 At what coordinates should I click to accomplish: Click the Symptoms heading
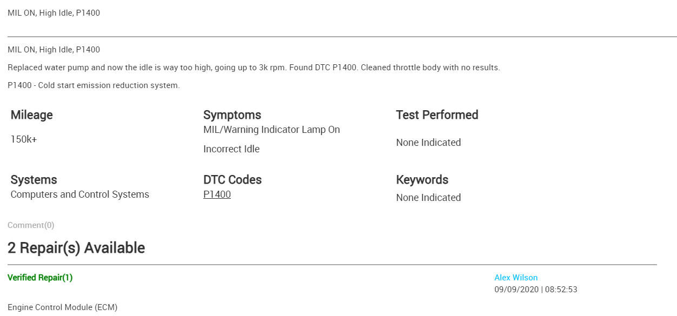(x=232, y=115)
